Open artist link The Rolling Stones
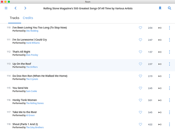This screenshot has height=133, width=175. pos(35,103)
